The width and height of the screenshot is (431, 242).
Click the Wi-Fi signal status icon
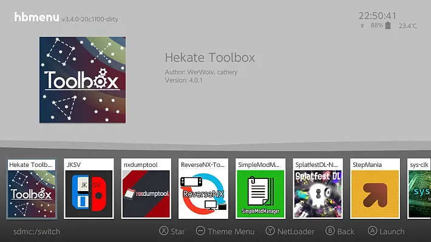click(x=362, y=25)
